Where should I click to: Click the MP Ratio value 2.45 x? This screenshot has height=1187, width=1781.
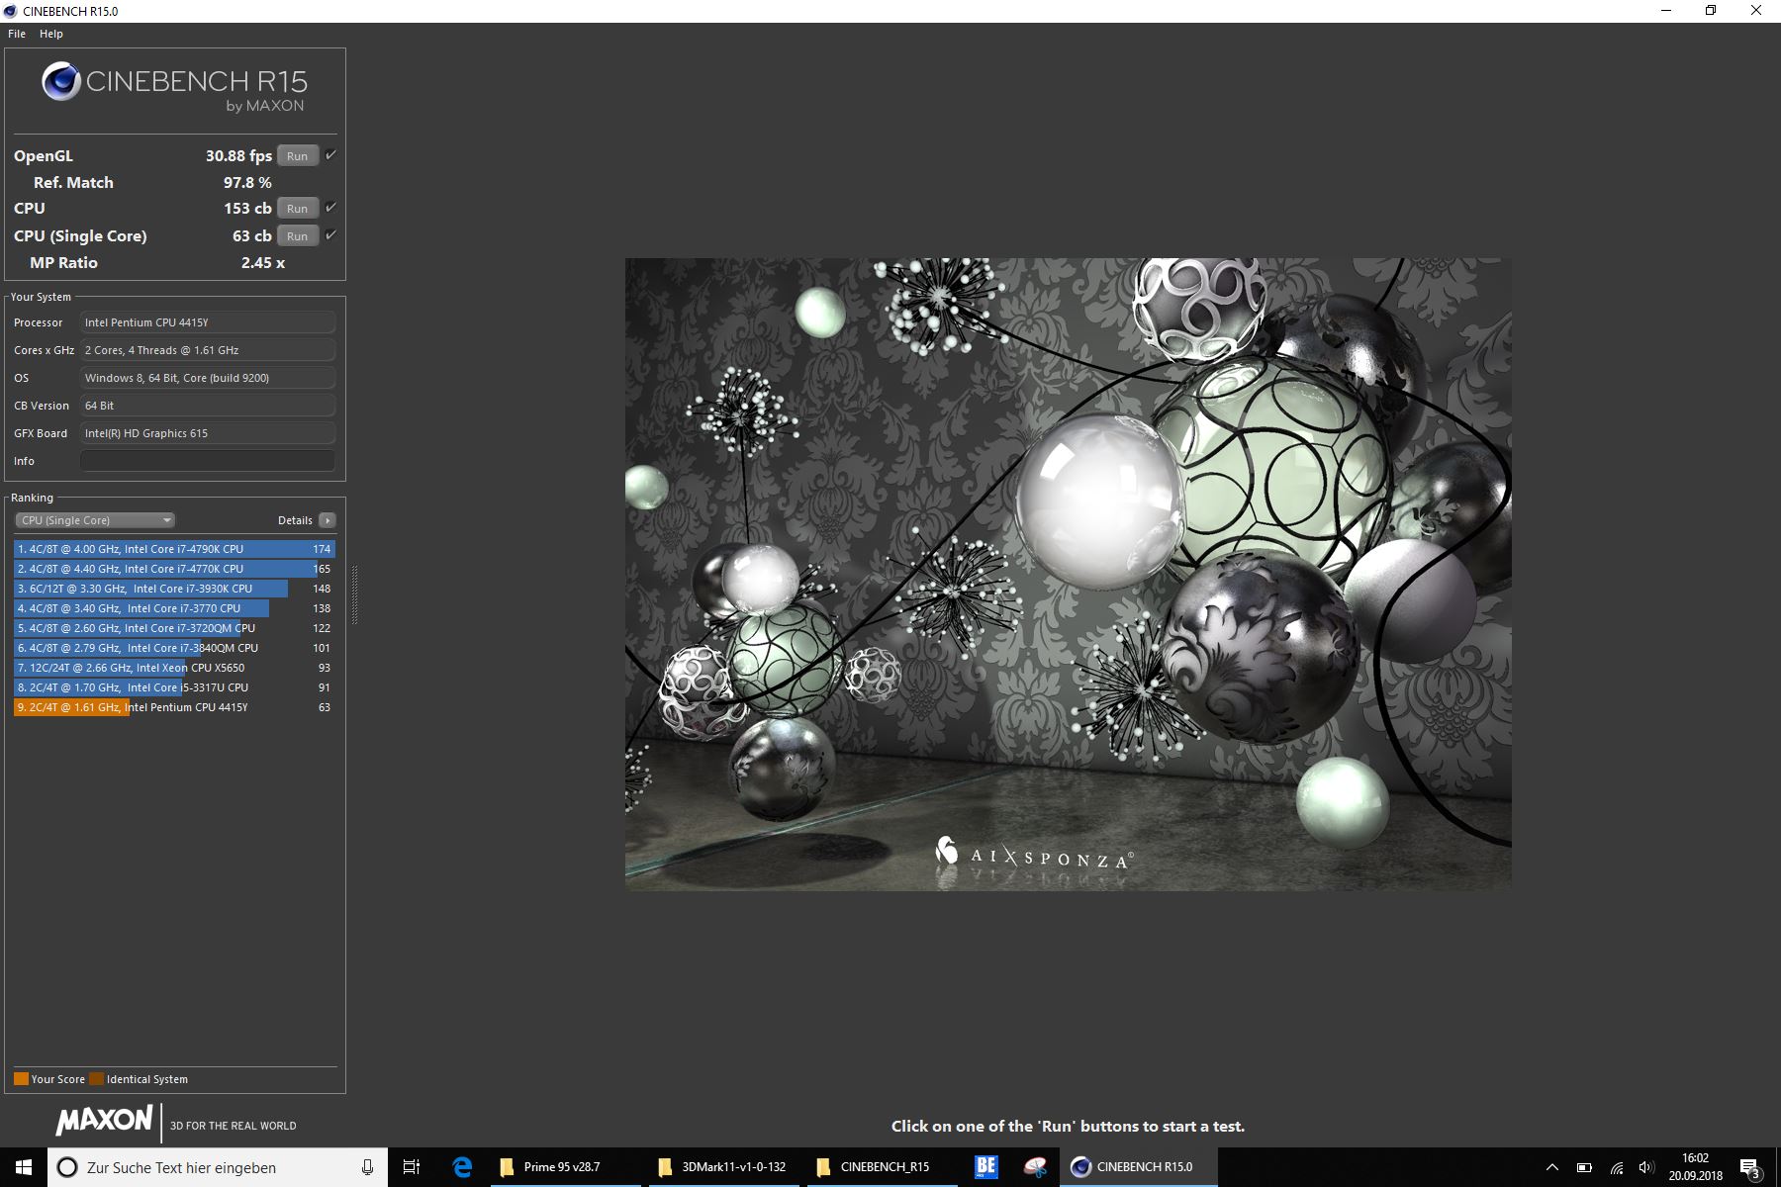263,263
